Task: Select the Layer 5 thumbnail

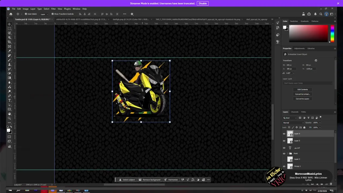Action: coord(290,141)
